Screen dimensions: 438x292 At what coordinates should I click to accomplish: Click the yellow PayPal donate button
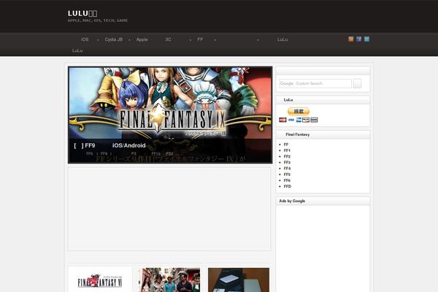(299, 111)
